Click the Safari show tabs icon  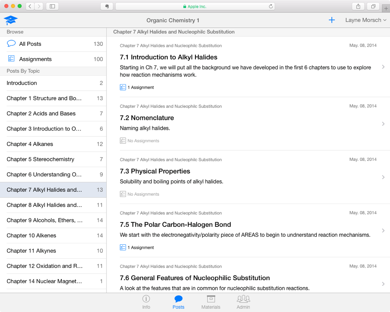(373, 6)
